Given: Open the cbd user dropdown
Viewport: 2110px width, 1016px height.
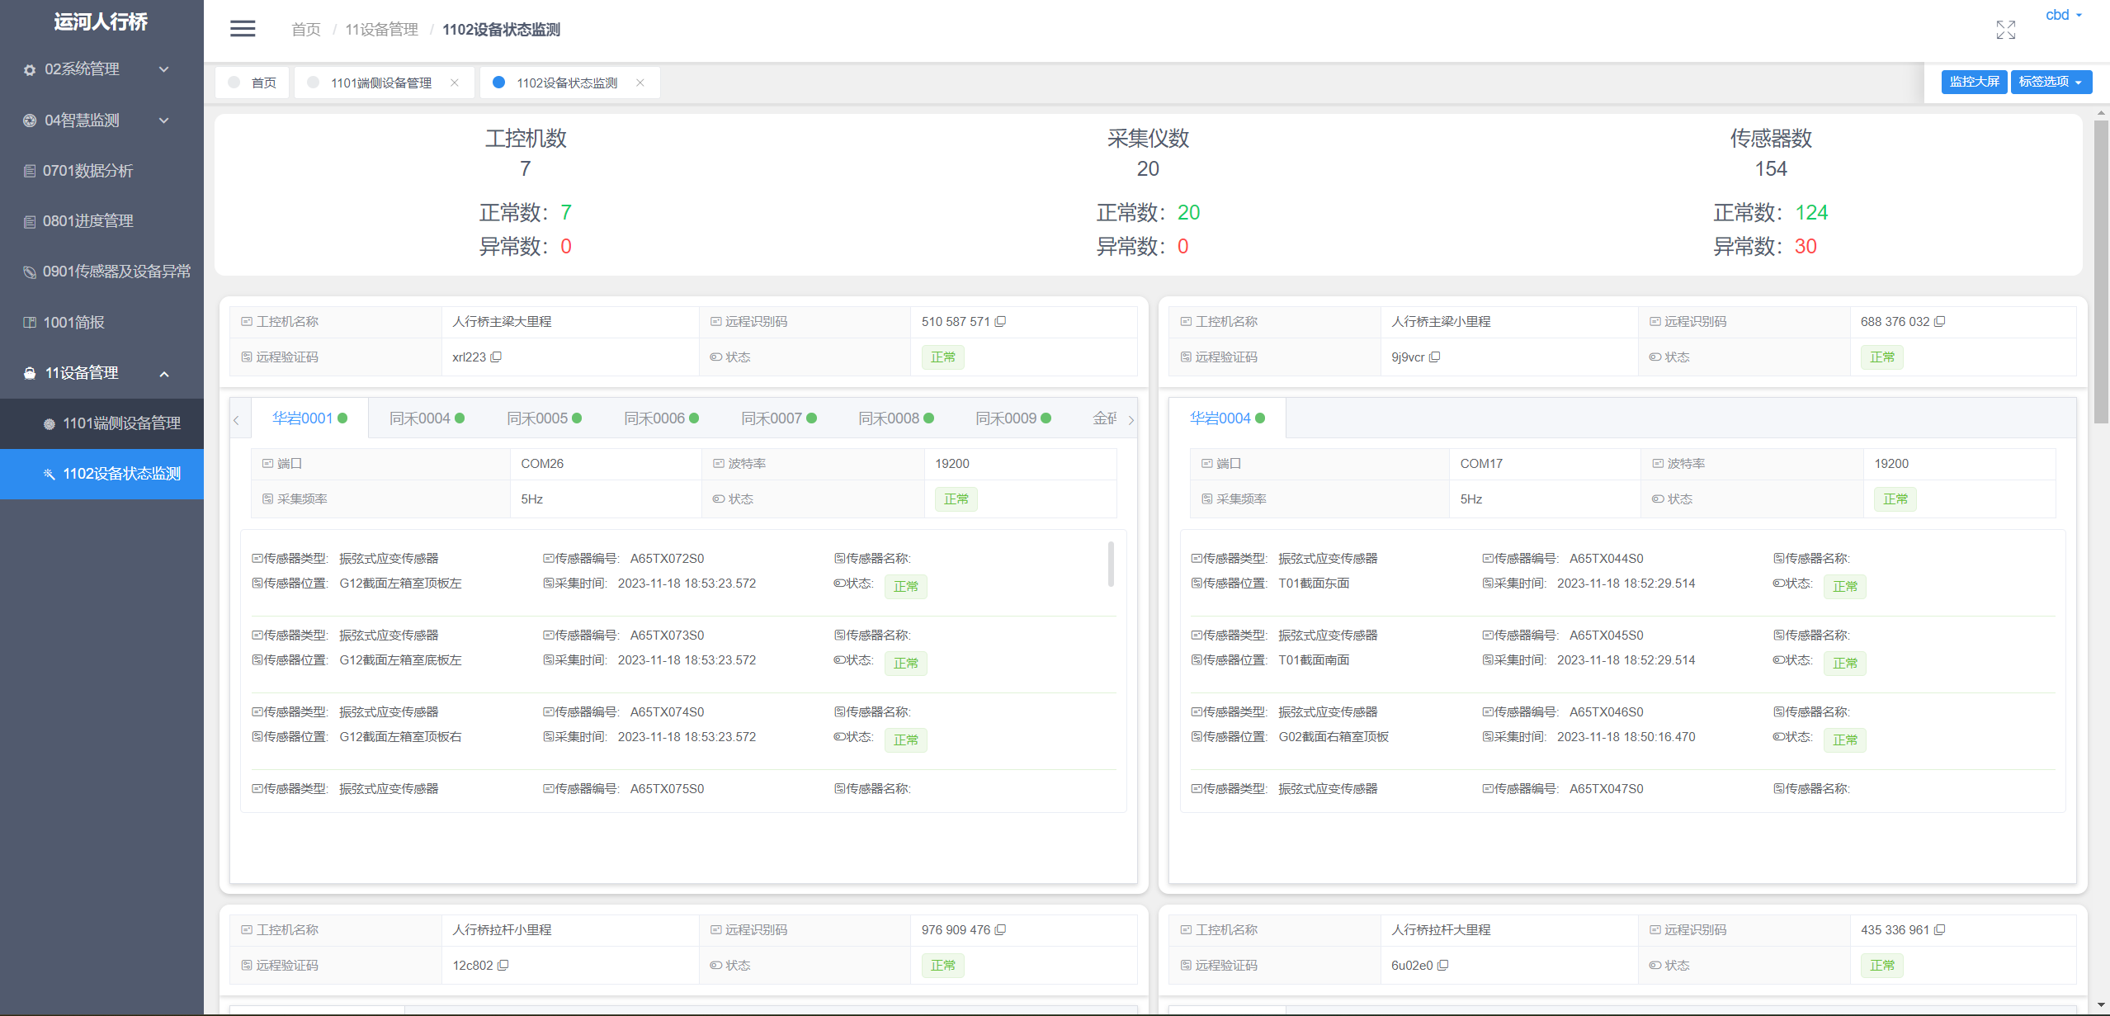Looking at the screenshot, I should click(x=2064, y=15).
